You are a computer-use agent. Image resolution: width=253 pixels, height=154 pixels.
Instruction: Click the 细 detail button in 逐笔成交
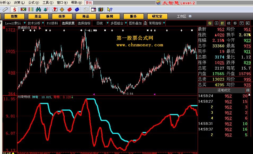point(248,90)
